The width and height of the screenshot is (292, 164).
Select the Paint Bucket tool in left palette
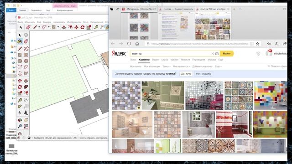(x=20, y=41)
